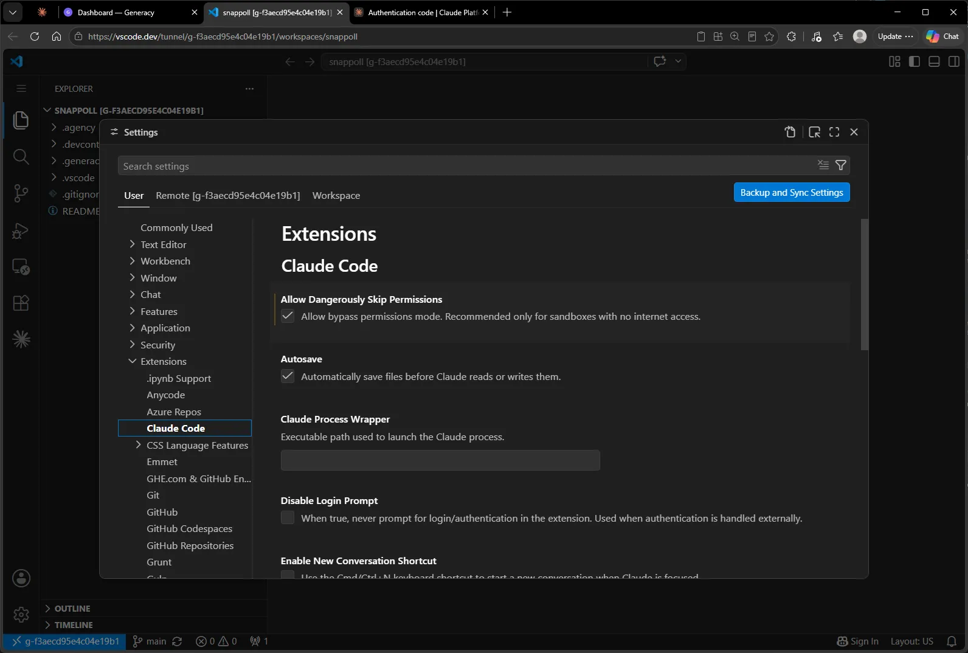This screenshot has width=968, height=653.
Task: Open the hamburger application menu
Action: [21, 89]
